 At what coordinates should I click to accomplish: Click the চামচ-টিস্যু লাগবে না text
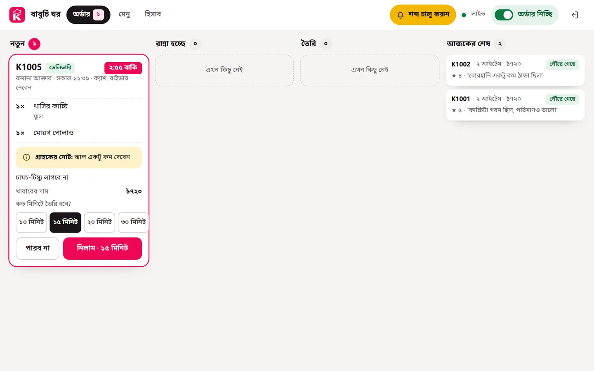pyautogui.click(x=42, y=178)
